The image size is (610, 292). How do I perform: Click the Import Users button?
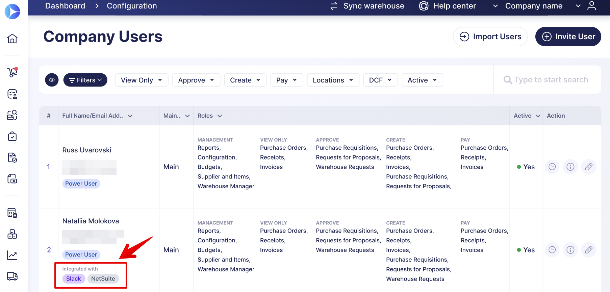(x=490, y=36)
